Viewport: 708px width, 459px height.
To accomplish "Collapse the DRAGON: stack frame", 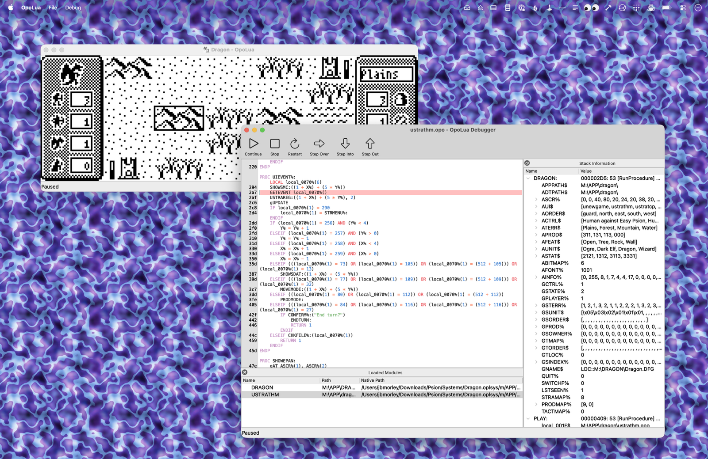I will click(528, 178).
